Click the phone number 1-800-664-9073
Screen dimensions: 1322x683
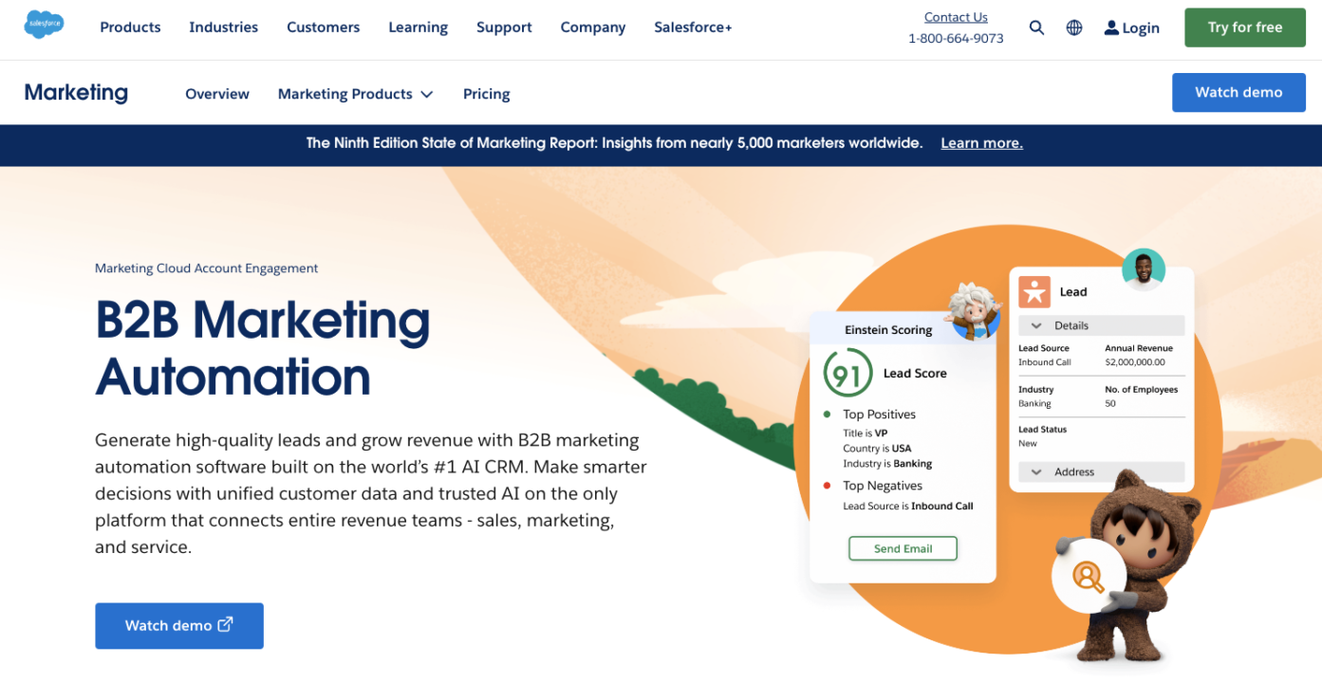click(956, 39)
